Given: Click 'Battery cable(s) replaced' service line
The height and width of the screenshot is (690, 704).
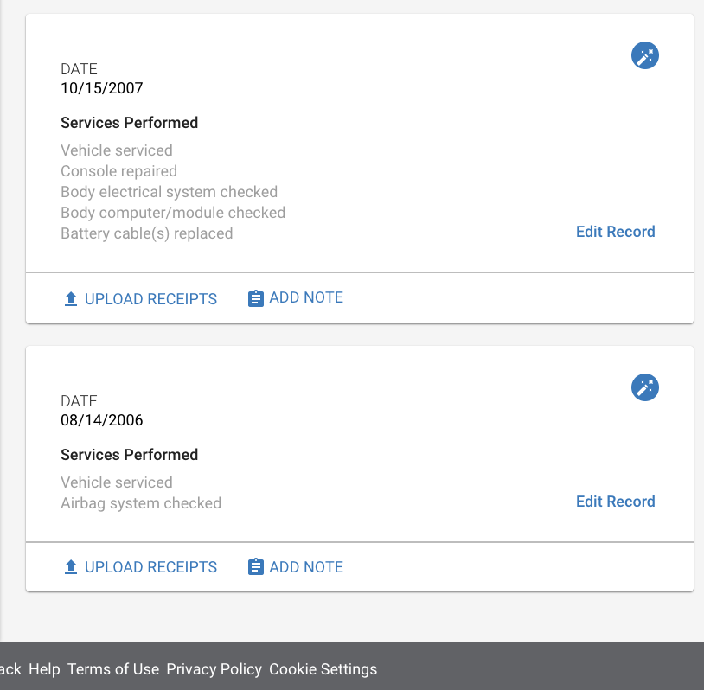Looking at the screenshot, I should (x=147, y=233).
